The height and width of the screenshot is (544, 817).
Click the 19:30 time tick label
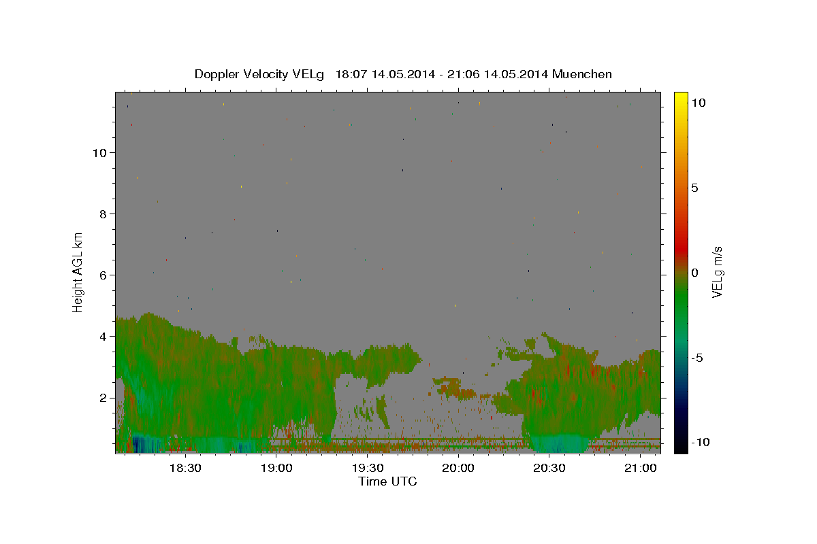368,468
